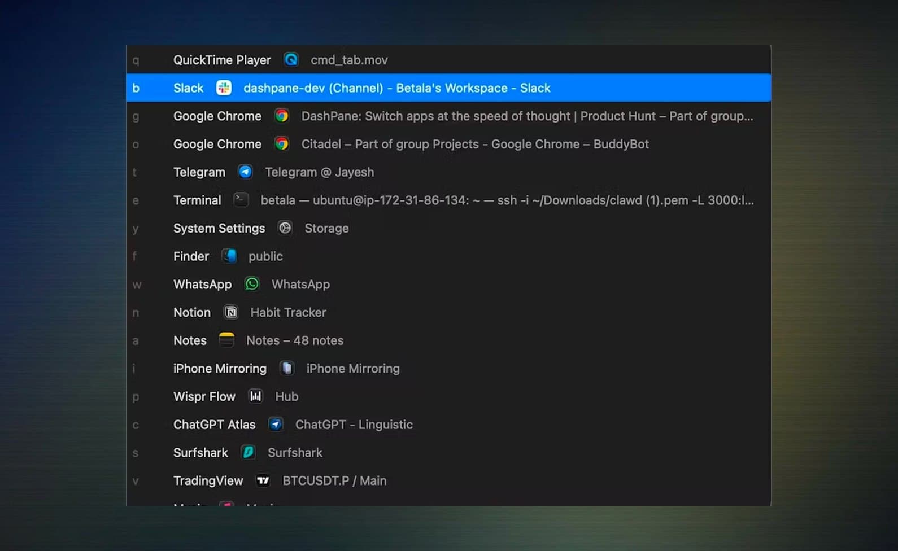This screenshot has height=551, width=898.
Task: Select the highlighted Slack dashpane-dev row
Action: coord(396,88)
